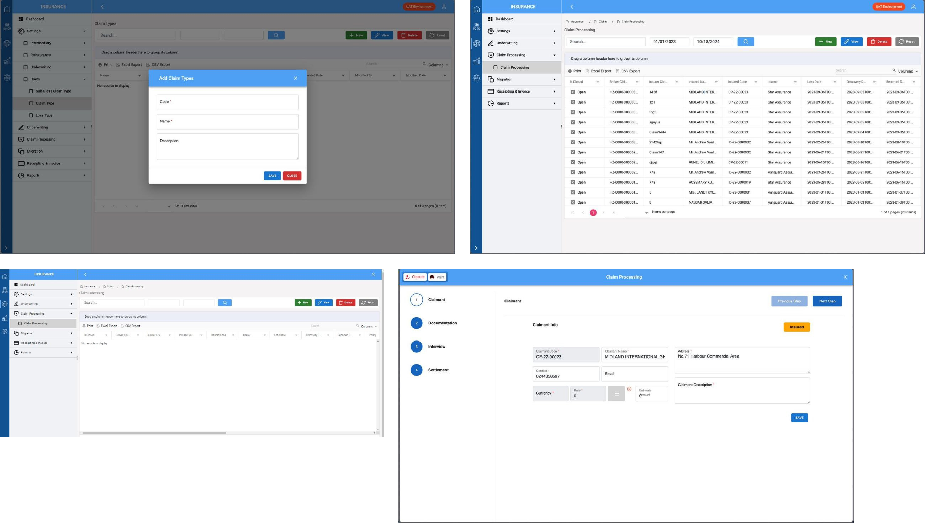This screenshot has width=925, height=523.
Task: Open the filter icon on Modified By column
Action: click(x=394, y=76)
